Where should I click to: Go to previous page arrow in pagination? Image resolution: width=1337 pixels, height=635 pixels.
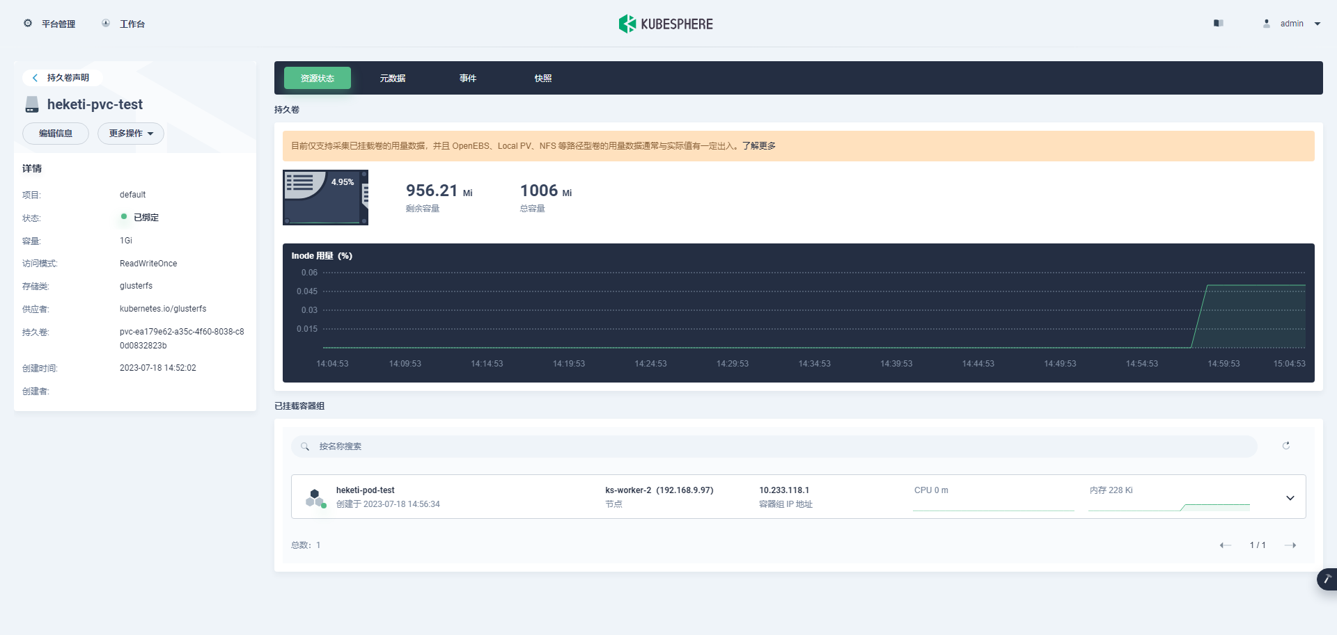coord(1226,545)
